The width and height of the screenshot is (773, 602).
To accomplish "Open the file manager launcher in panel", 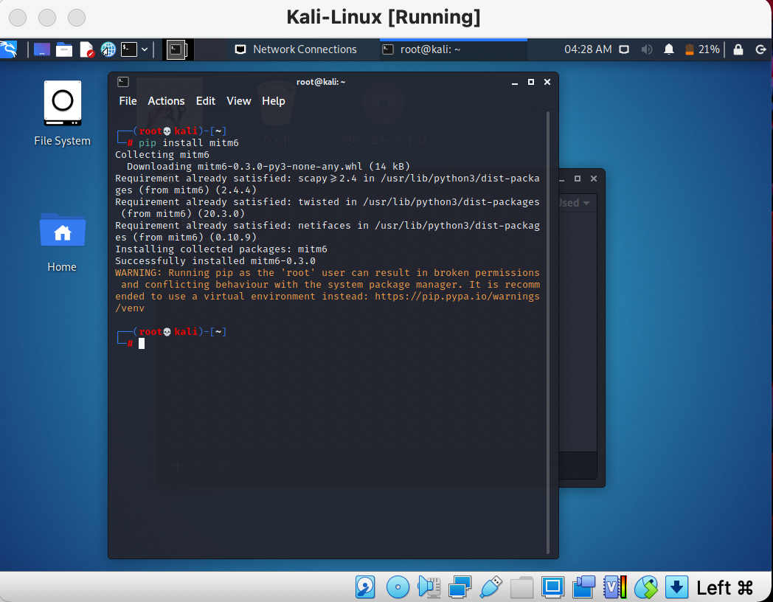I will [64, 49].
